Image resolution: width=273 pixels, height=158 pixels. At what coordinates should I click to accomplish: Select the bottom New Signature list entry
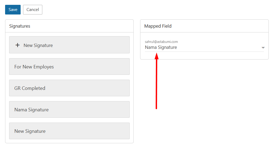pos(69,131)
